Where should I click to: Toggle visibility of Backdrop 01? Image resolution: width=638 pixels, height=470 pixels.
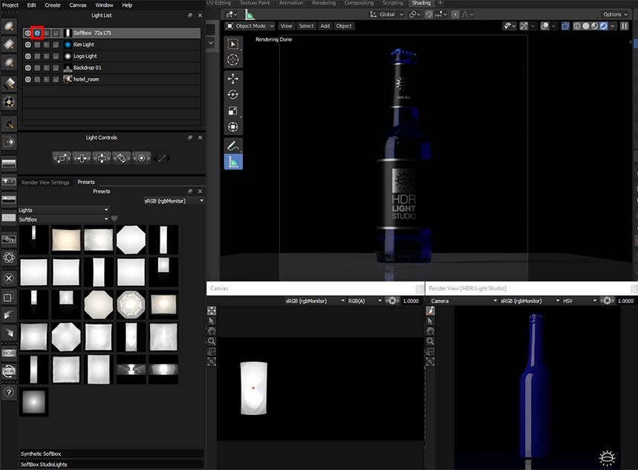click(x=27, y=68)
